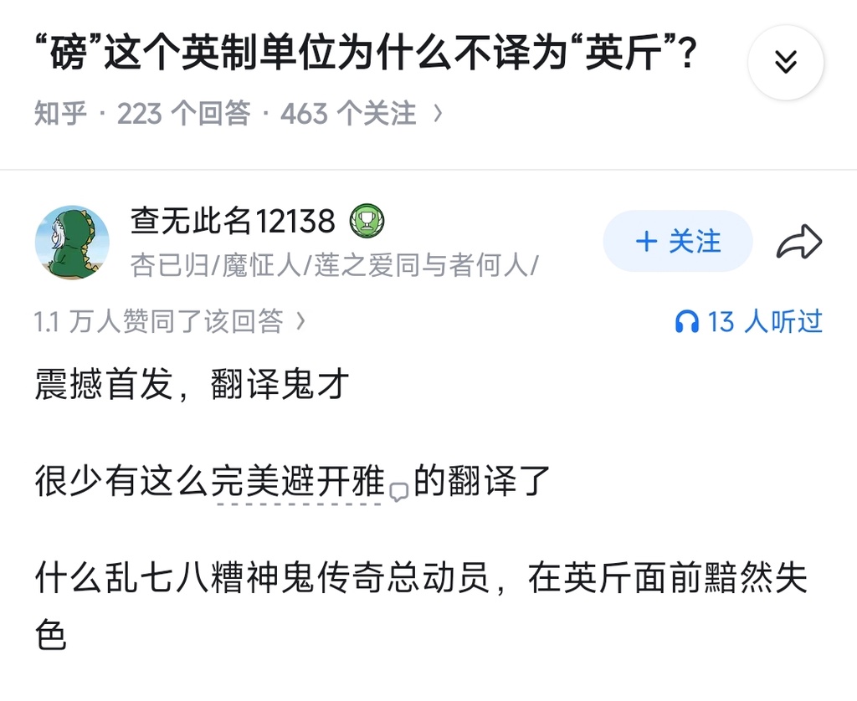857x701 pixels.
Task: Tap the chevron after 463 个关注
Action: tap(438, 113)
